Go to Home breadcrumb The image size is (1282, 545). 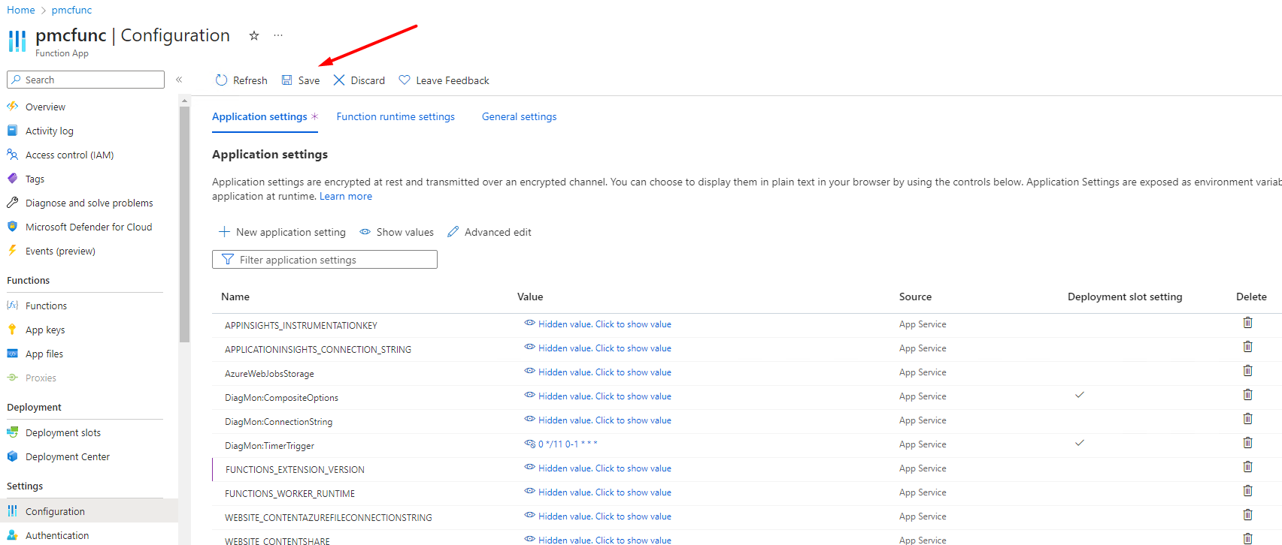point(21,10)
